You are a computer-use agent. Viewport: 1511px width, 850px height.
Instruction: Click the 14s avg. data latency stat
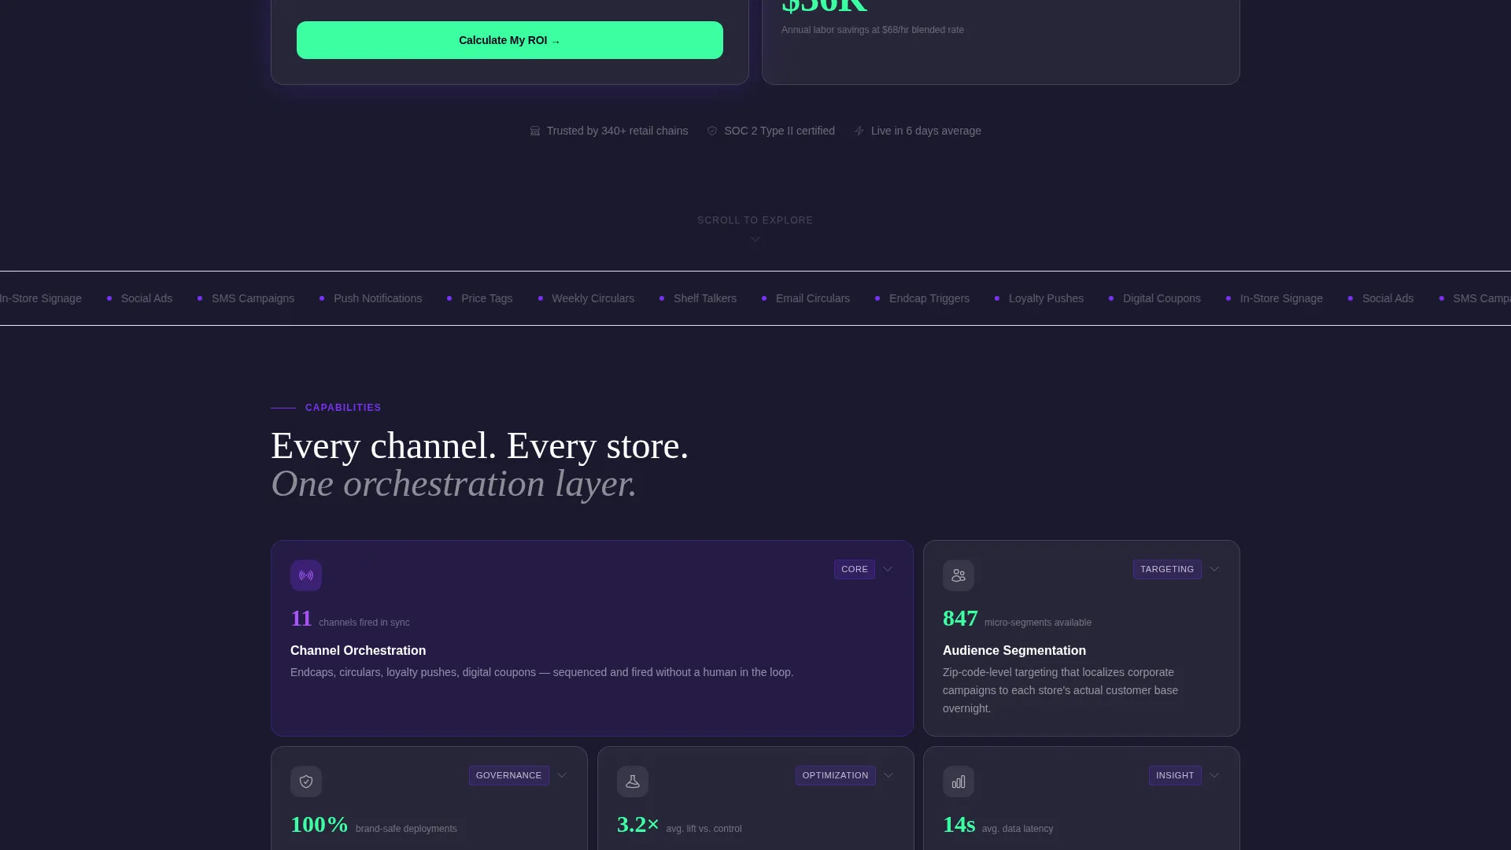998,825
